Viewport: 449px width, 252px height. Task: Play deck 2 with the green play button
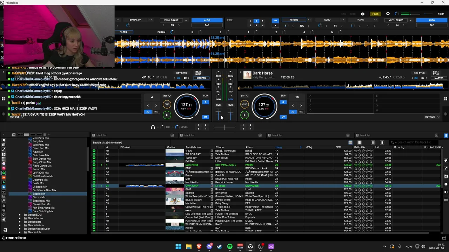tap(244, 115)
